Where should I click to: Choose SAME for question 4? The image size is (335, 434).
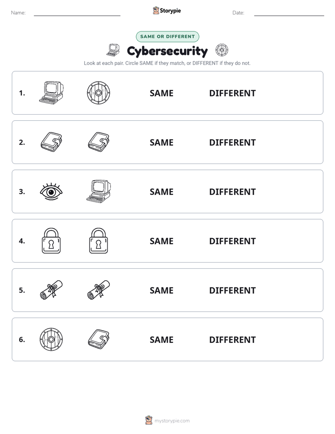coord(161,241)
